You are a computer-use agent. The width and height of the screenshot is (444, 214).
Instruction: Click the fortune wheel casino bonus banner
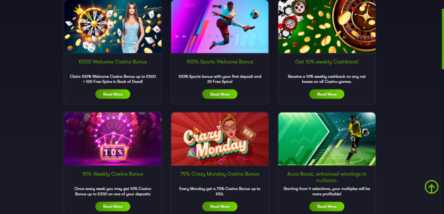[x=113, y=26]
